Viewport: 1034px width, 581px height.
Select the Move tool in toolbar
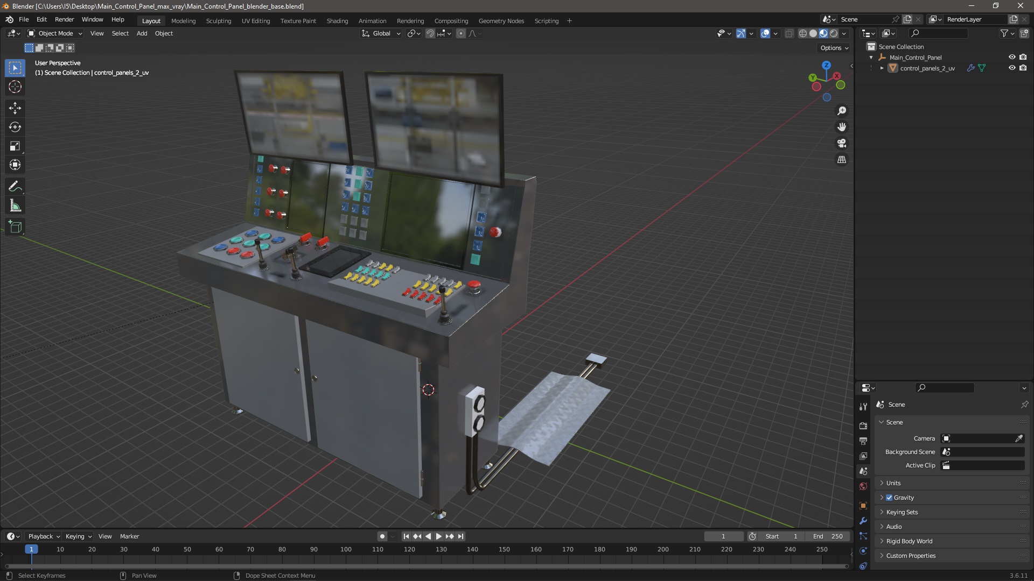(15, 108)
